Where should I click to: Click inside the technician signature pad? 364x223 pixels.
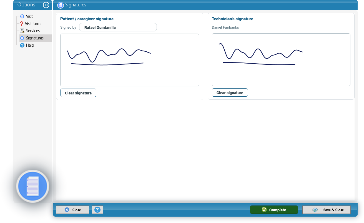[281, 60]
